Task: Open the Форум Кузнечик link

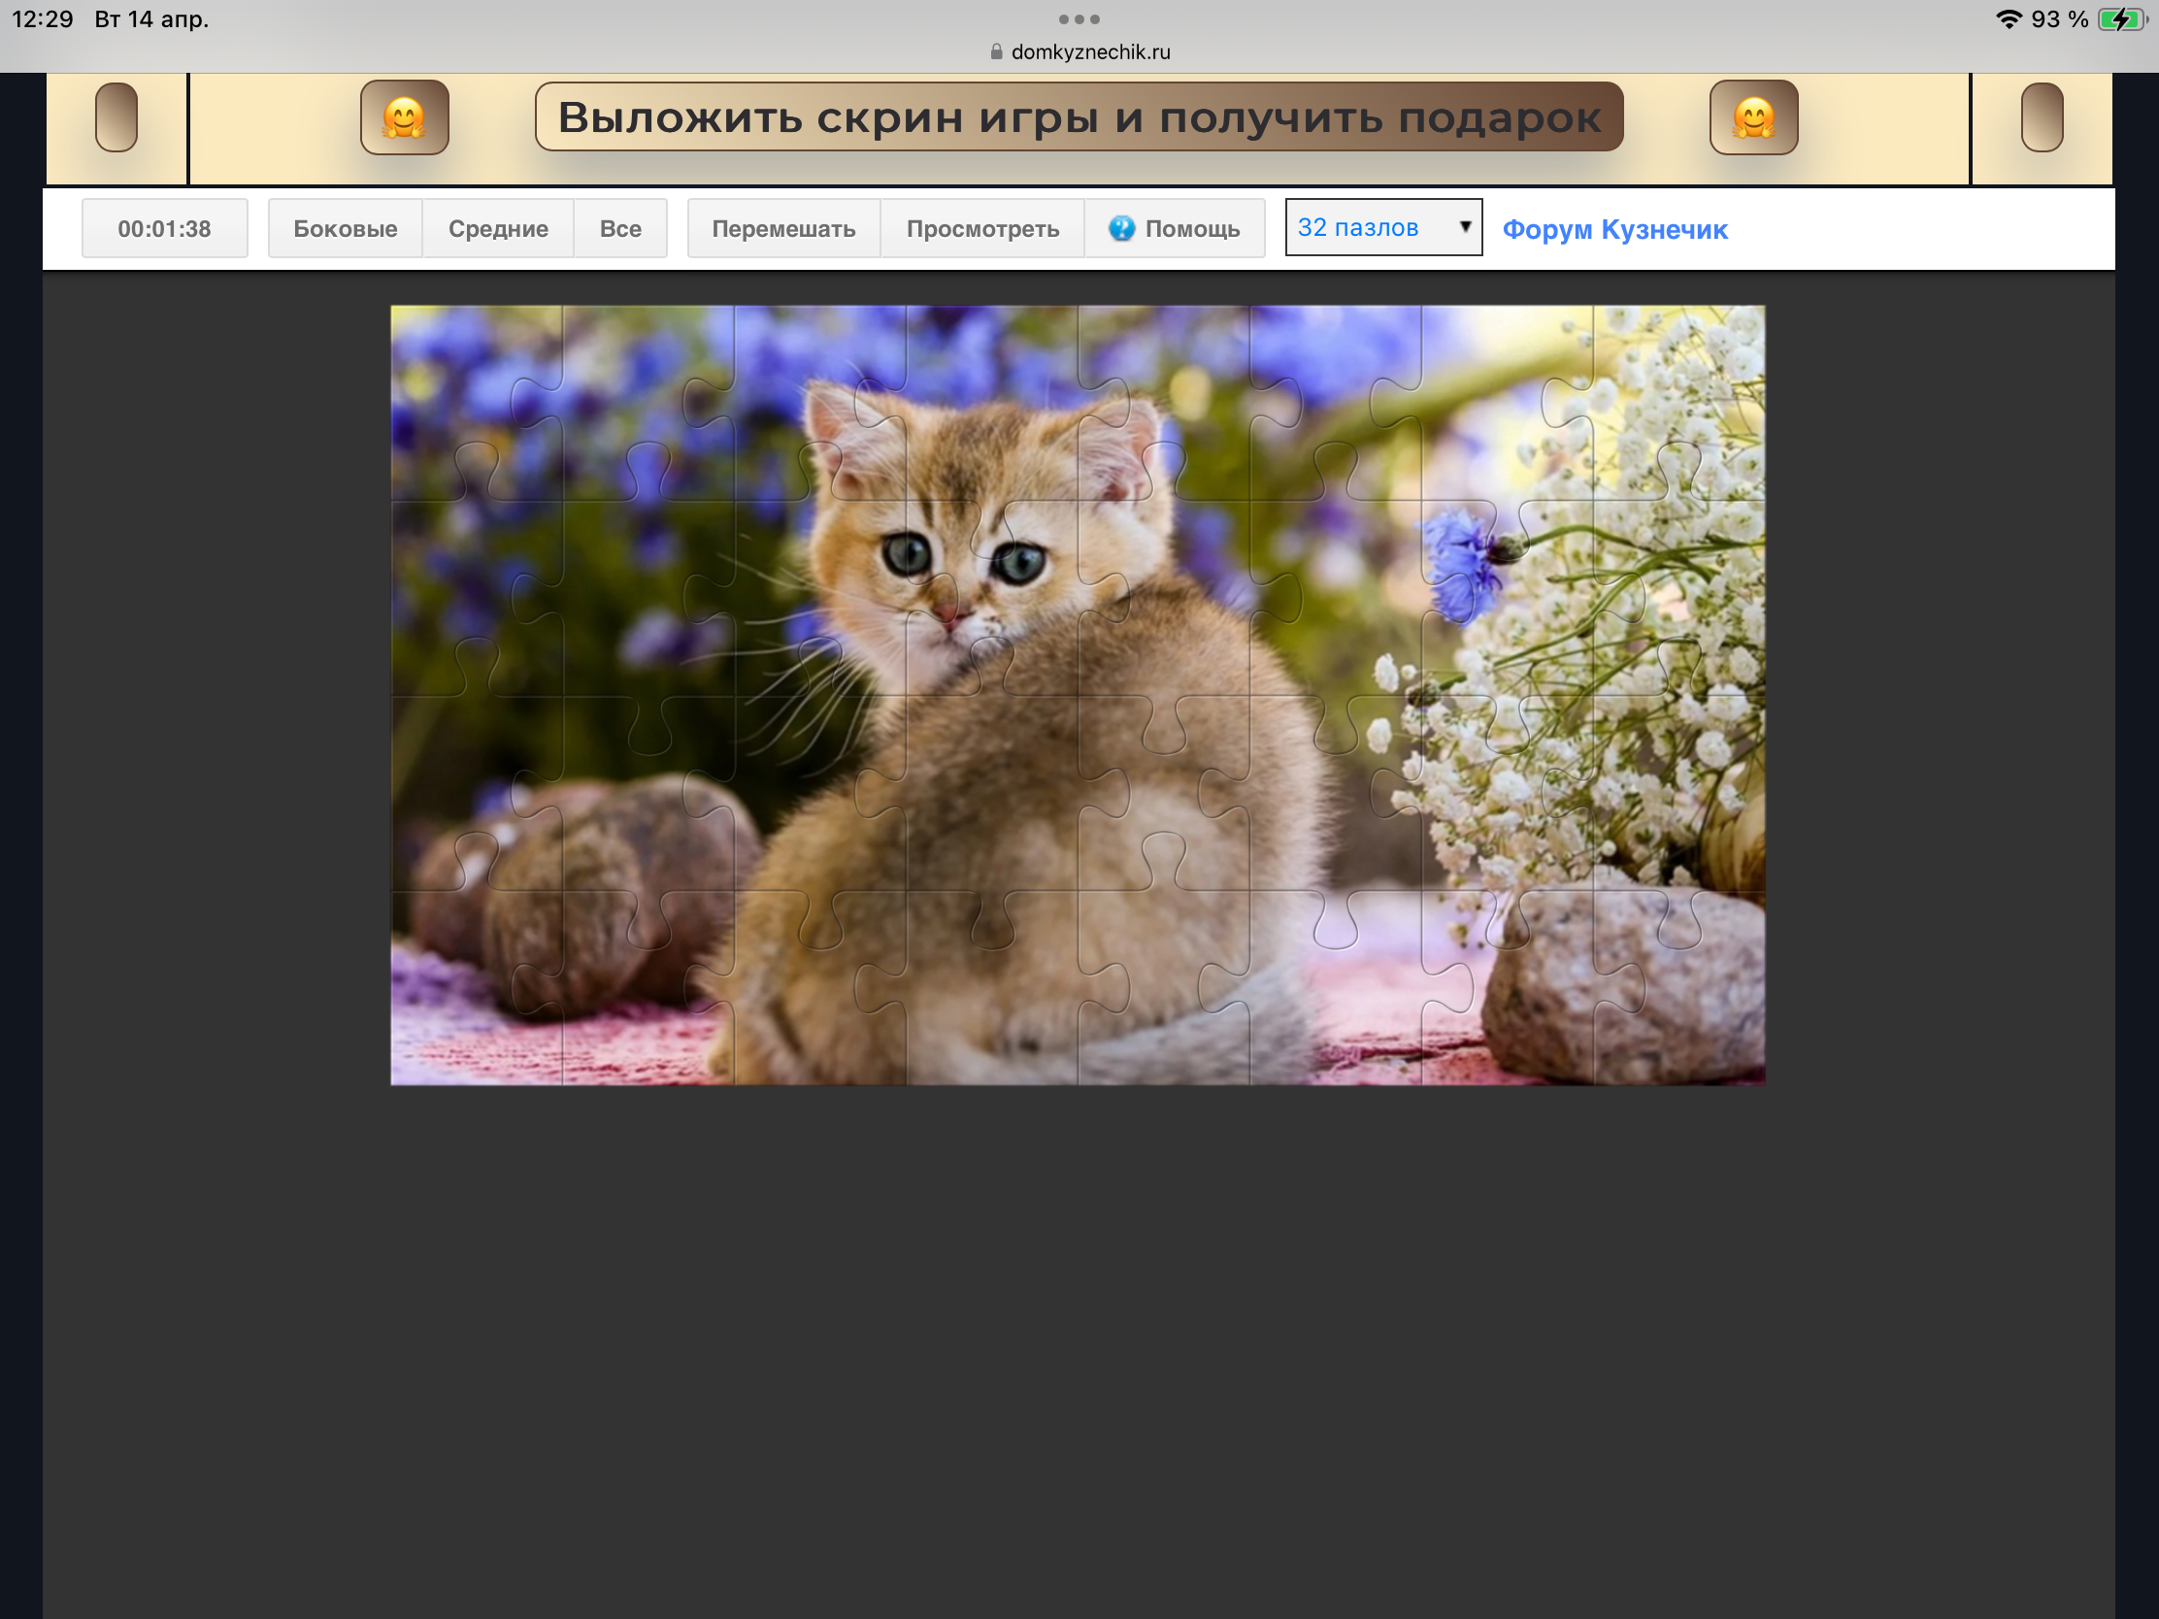Action: (x=1614, y=229)
